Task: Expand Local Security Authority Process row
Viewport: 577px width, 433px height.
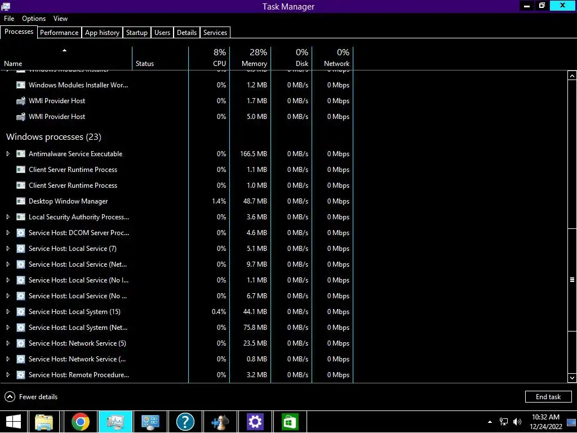Action: [x=8, y=217]
